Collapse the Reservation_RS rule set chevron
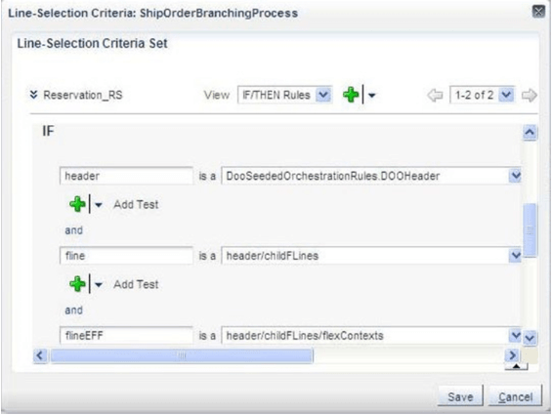Screen dimensions: 552x415 coord(33,95)
